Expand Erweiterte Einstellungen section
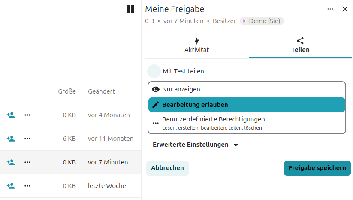Image resolution: width=353 pixels, height=200 pixels. (x=195, y=145)
